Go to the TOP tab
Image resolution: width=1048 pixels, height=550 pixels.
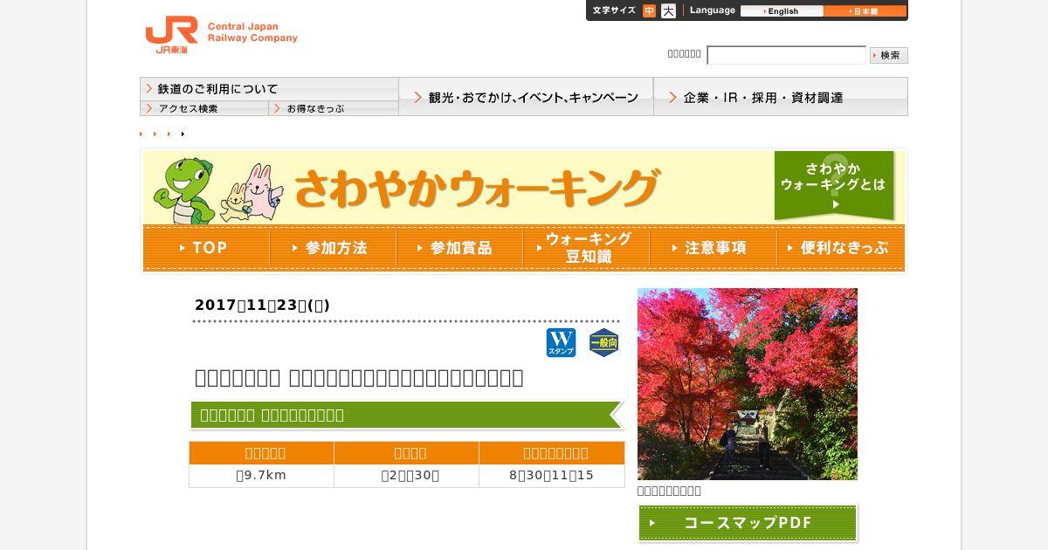click(x=206, y=248)
